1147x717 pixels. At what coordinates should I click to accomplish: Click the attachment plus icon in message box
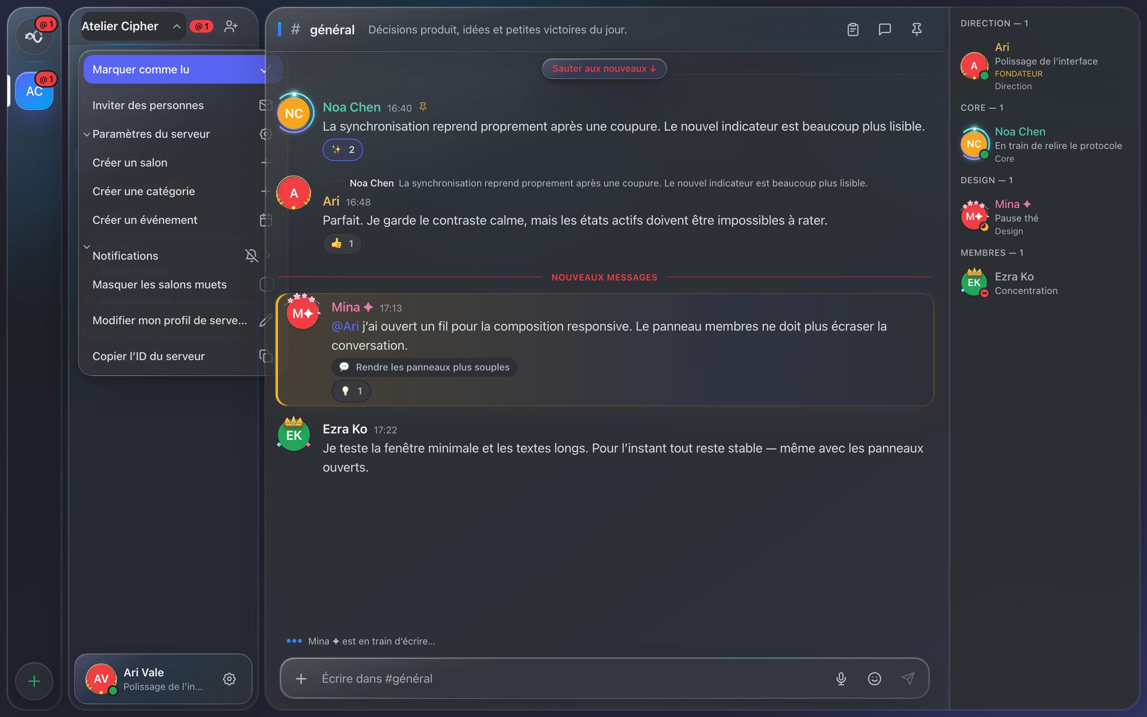301,679
